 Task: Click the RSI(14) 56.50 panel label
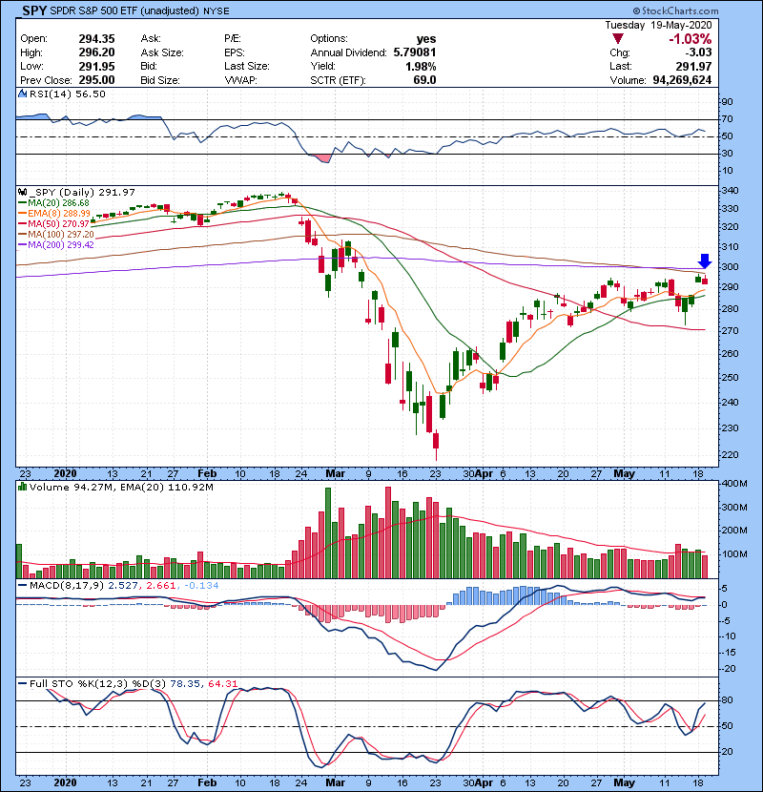[68, 94]
